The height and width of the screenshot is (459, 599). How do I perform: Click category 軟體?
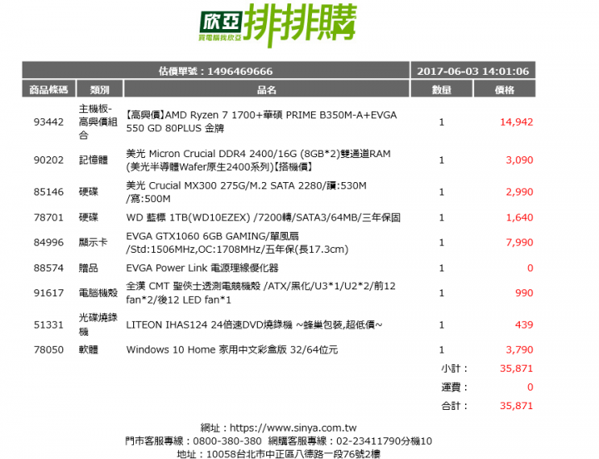pos(88,349)
